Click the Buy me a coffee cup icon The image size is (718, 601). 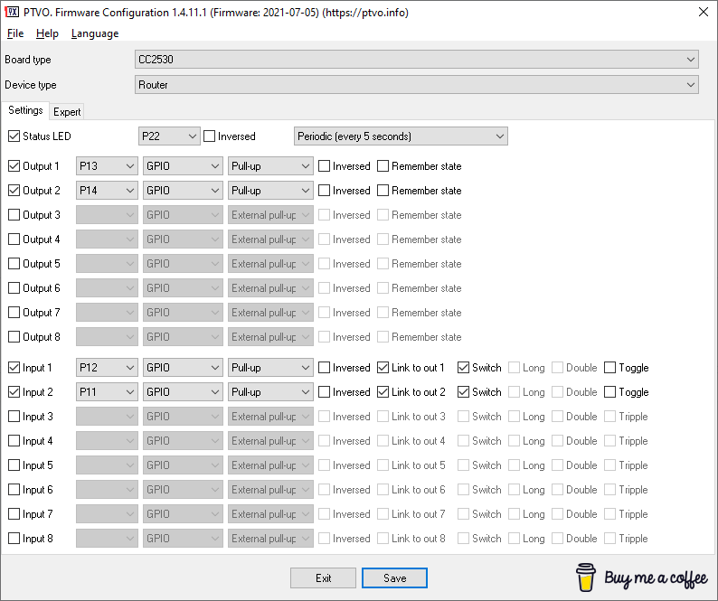coord(586,578)
